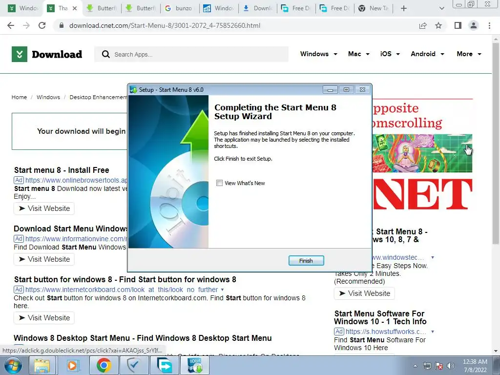Click Visit Website under onlinebrowsertools ad
Image resolution: width=500 pixels, height=375 pixels.
[x=44, y=208]
